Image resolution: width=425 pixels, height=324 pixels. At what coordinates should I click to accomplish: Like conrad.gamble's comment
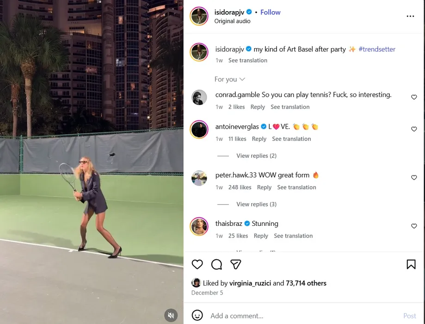[414, 97]
